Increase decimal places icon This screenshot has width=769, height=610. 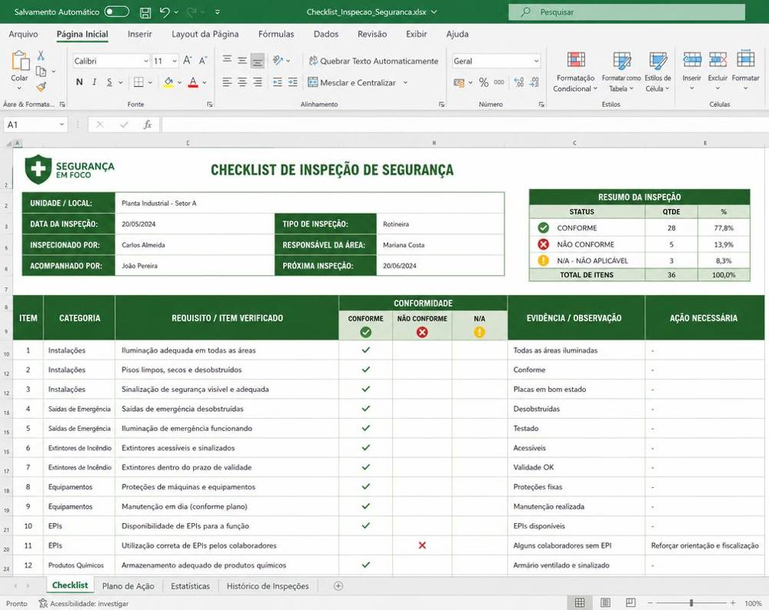click(x=519, y=82)
